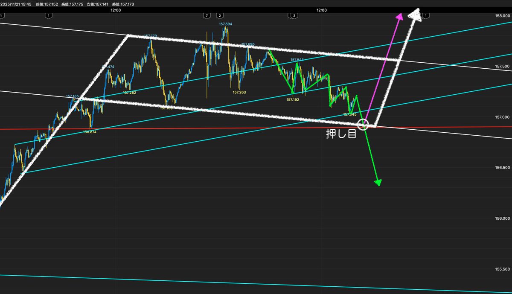This screenshot has height=294, width=512.
Task: Select the 156.000 price axis label
Action: pos(502,218)
